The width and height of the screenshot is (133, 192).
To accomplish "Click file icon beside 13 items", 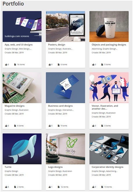I will coord(102,187).
